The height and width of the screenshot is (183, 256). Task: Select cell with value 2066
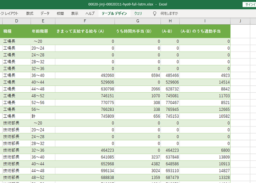138,89
